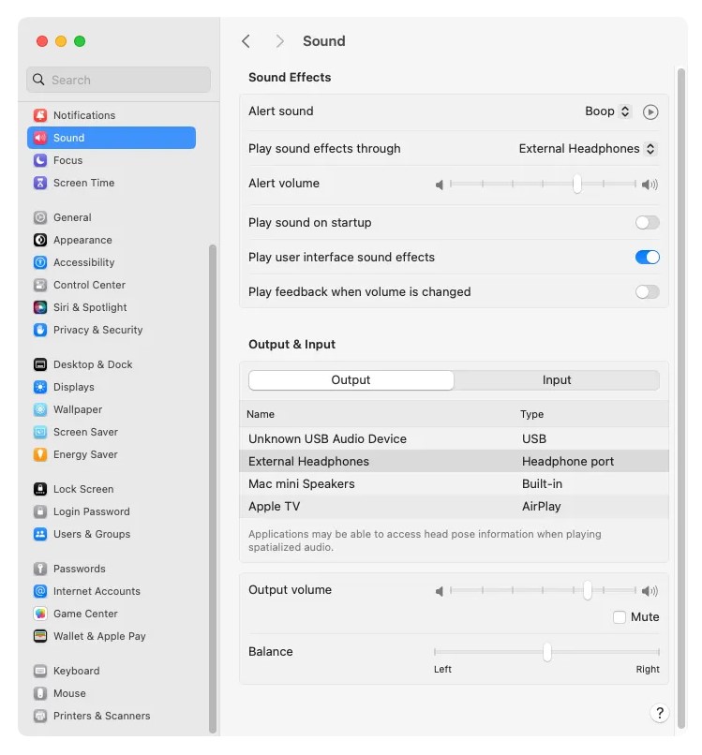The height and width of the screenshot is (755, 702).
Task: Click the Type column header
Action: (532, 414)
